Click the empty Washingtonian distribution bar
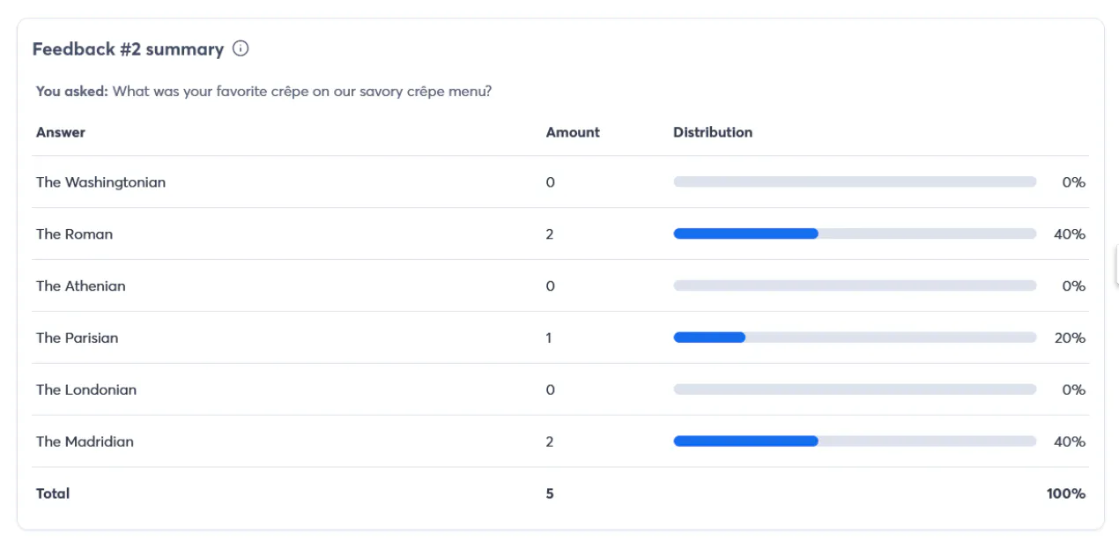 pyautogui.click(x=854, y=182)
